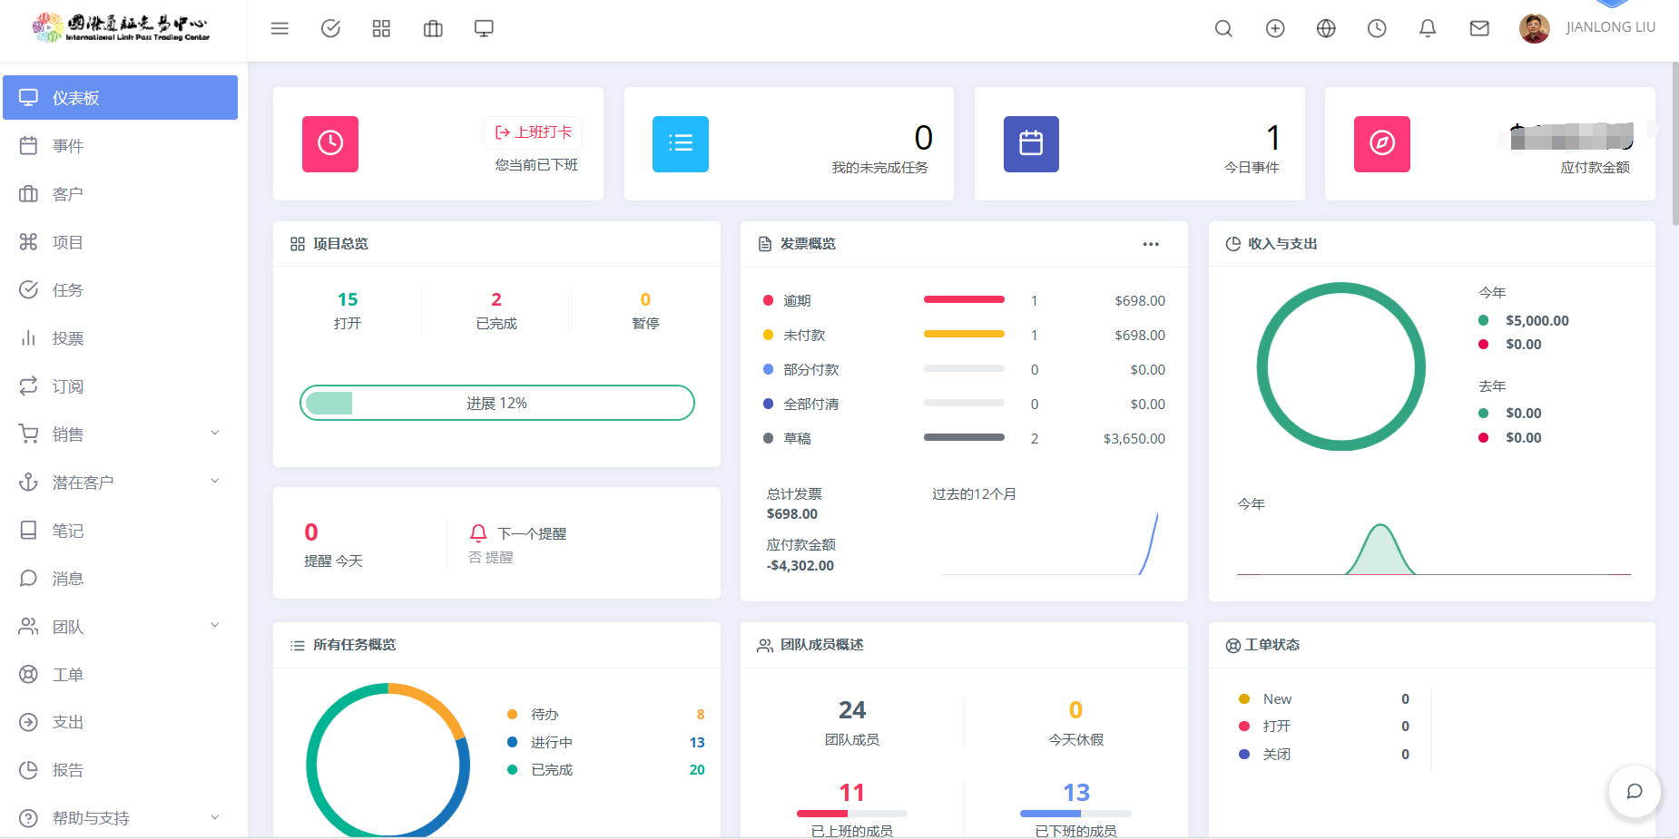Image resolution: width=1679 pixels, height=839 pixels.
Task: Toggle the hamburger sidebar menu icon
Action: pos(280,29)
